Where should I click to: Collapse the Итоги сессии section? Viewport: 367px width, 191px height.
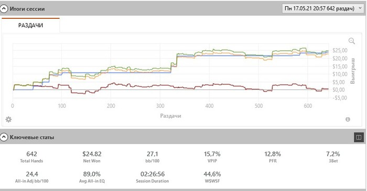[4, 9]
